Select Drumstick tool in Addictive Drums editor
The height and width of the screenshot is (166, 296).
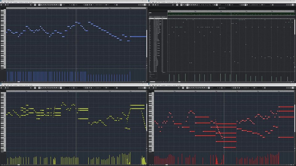[187, 5]
